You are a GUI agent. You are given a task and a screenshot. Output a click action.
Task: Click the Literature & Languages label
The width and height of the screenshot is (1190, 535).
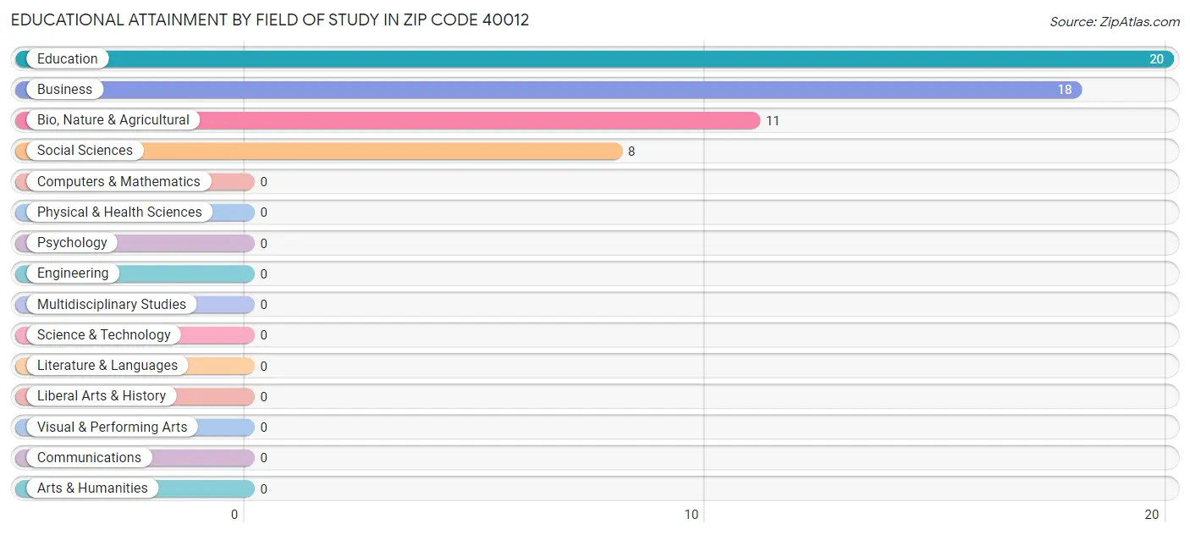click(x=107, y=365)
